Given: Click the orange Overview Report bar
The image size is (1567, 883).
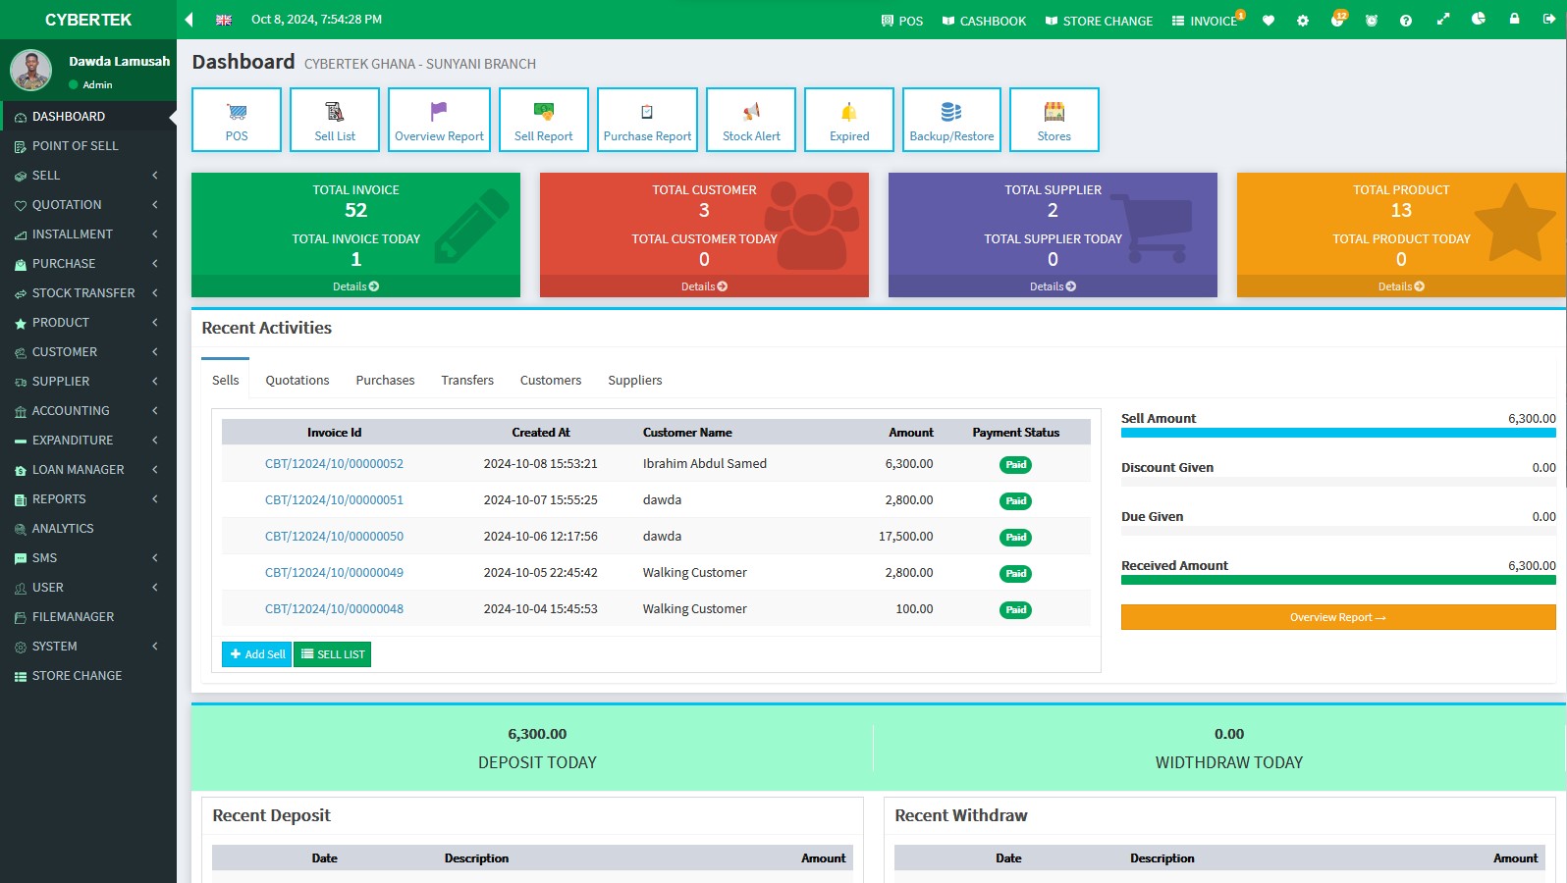Looking at the screenshot, I should [x=1337, y=617].
